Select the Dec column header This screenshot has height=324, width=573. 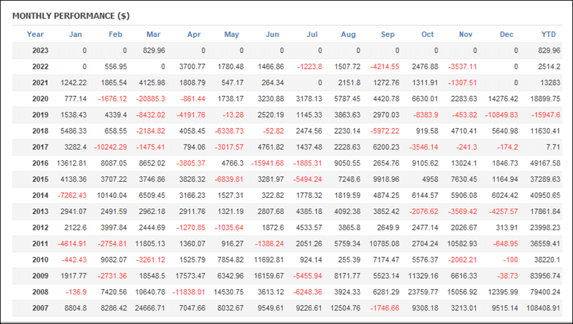pyautogui.click(x=507, y=34)
